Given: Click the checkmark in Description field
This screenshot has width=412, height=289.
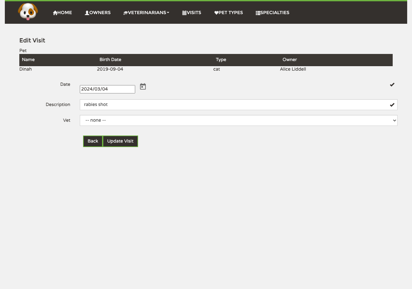Looking at the screenshot, I should [392, 105].
